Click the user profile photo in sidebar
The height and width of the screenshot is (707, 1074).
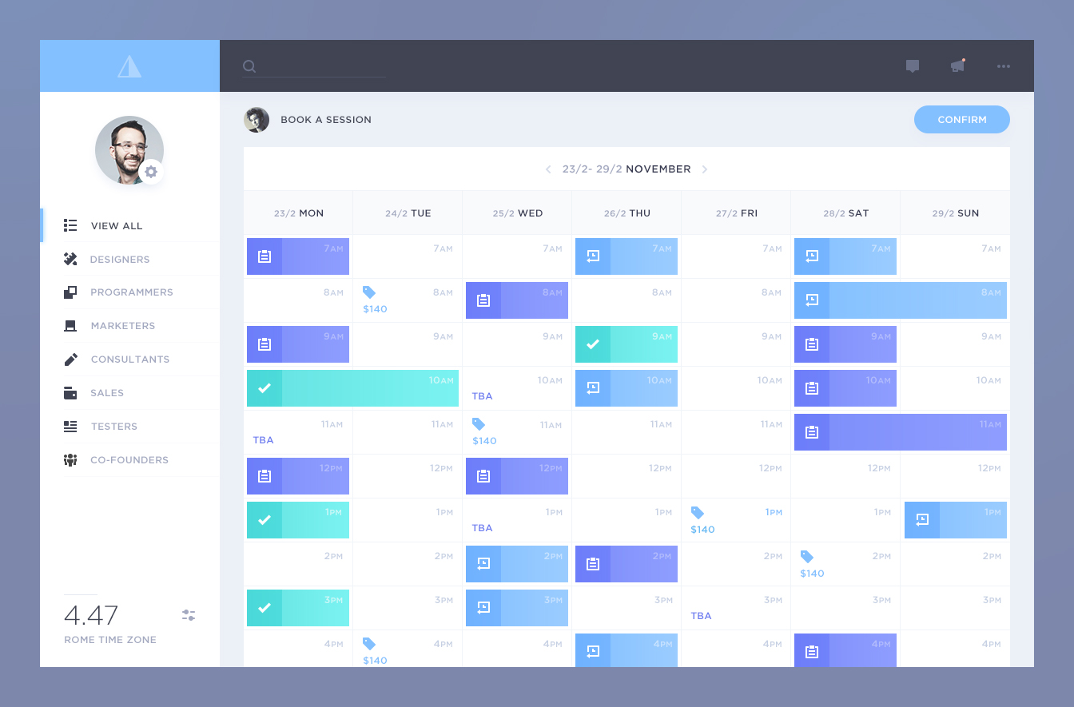(x=129, y=150)
